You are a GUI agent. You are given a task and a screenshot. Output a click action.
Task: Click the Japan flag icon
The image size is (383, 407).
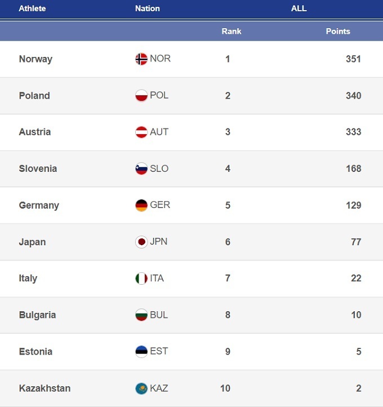tap(141, 242)
